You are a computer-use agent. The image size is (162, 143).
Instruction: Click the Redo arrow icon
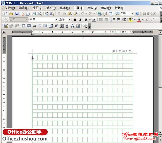[x=90, y=13]
